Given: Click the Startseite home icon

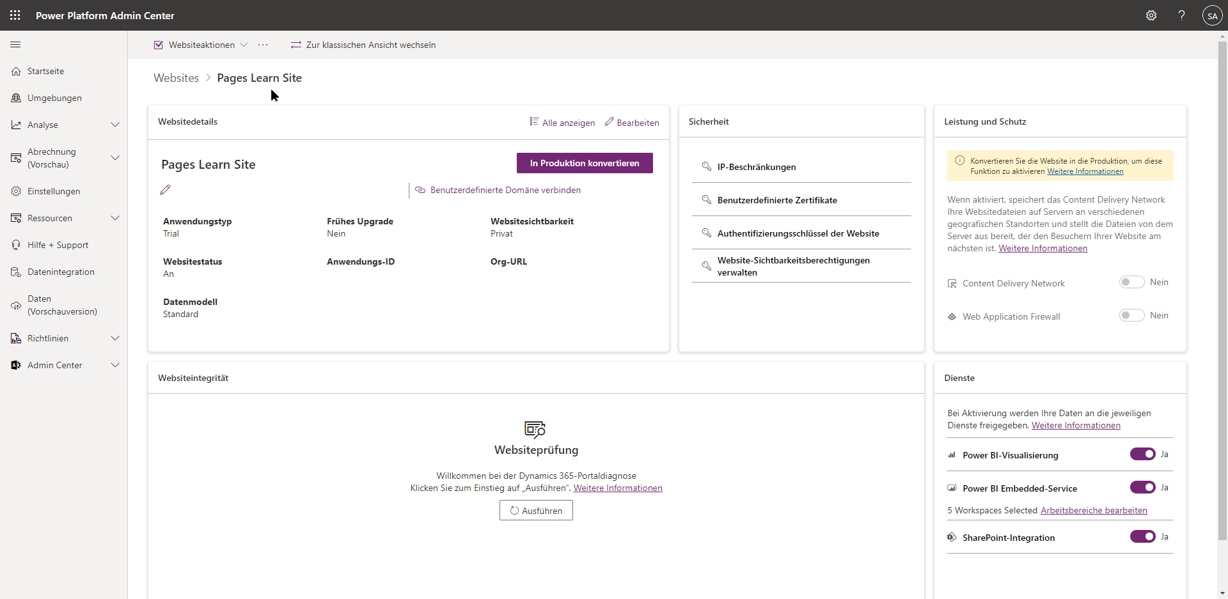Looking at the screenshot, I should click(16, 72).
